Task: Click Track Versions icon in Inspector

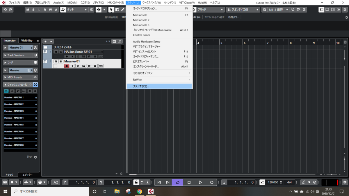Action: pos(35,55)
